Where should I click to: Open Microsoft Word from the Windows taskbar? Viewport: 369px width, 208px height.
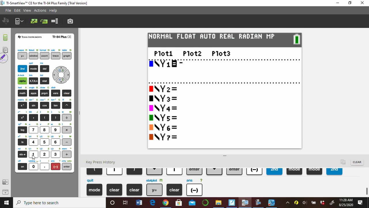[139, 203]
